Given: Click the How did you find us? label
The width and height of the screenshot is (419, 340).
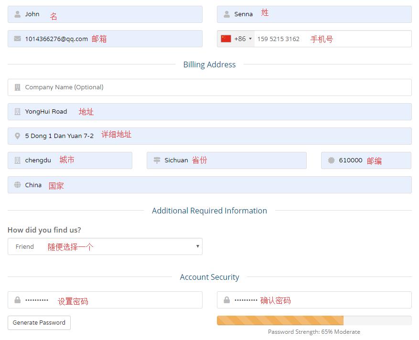Looking at the screenshot, I should (x=44, y=230).
